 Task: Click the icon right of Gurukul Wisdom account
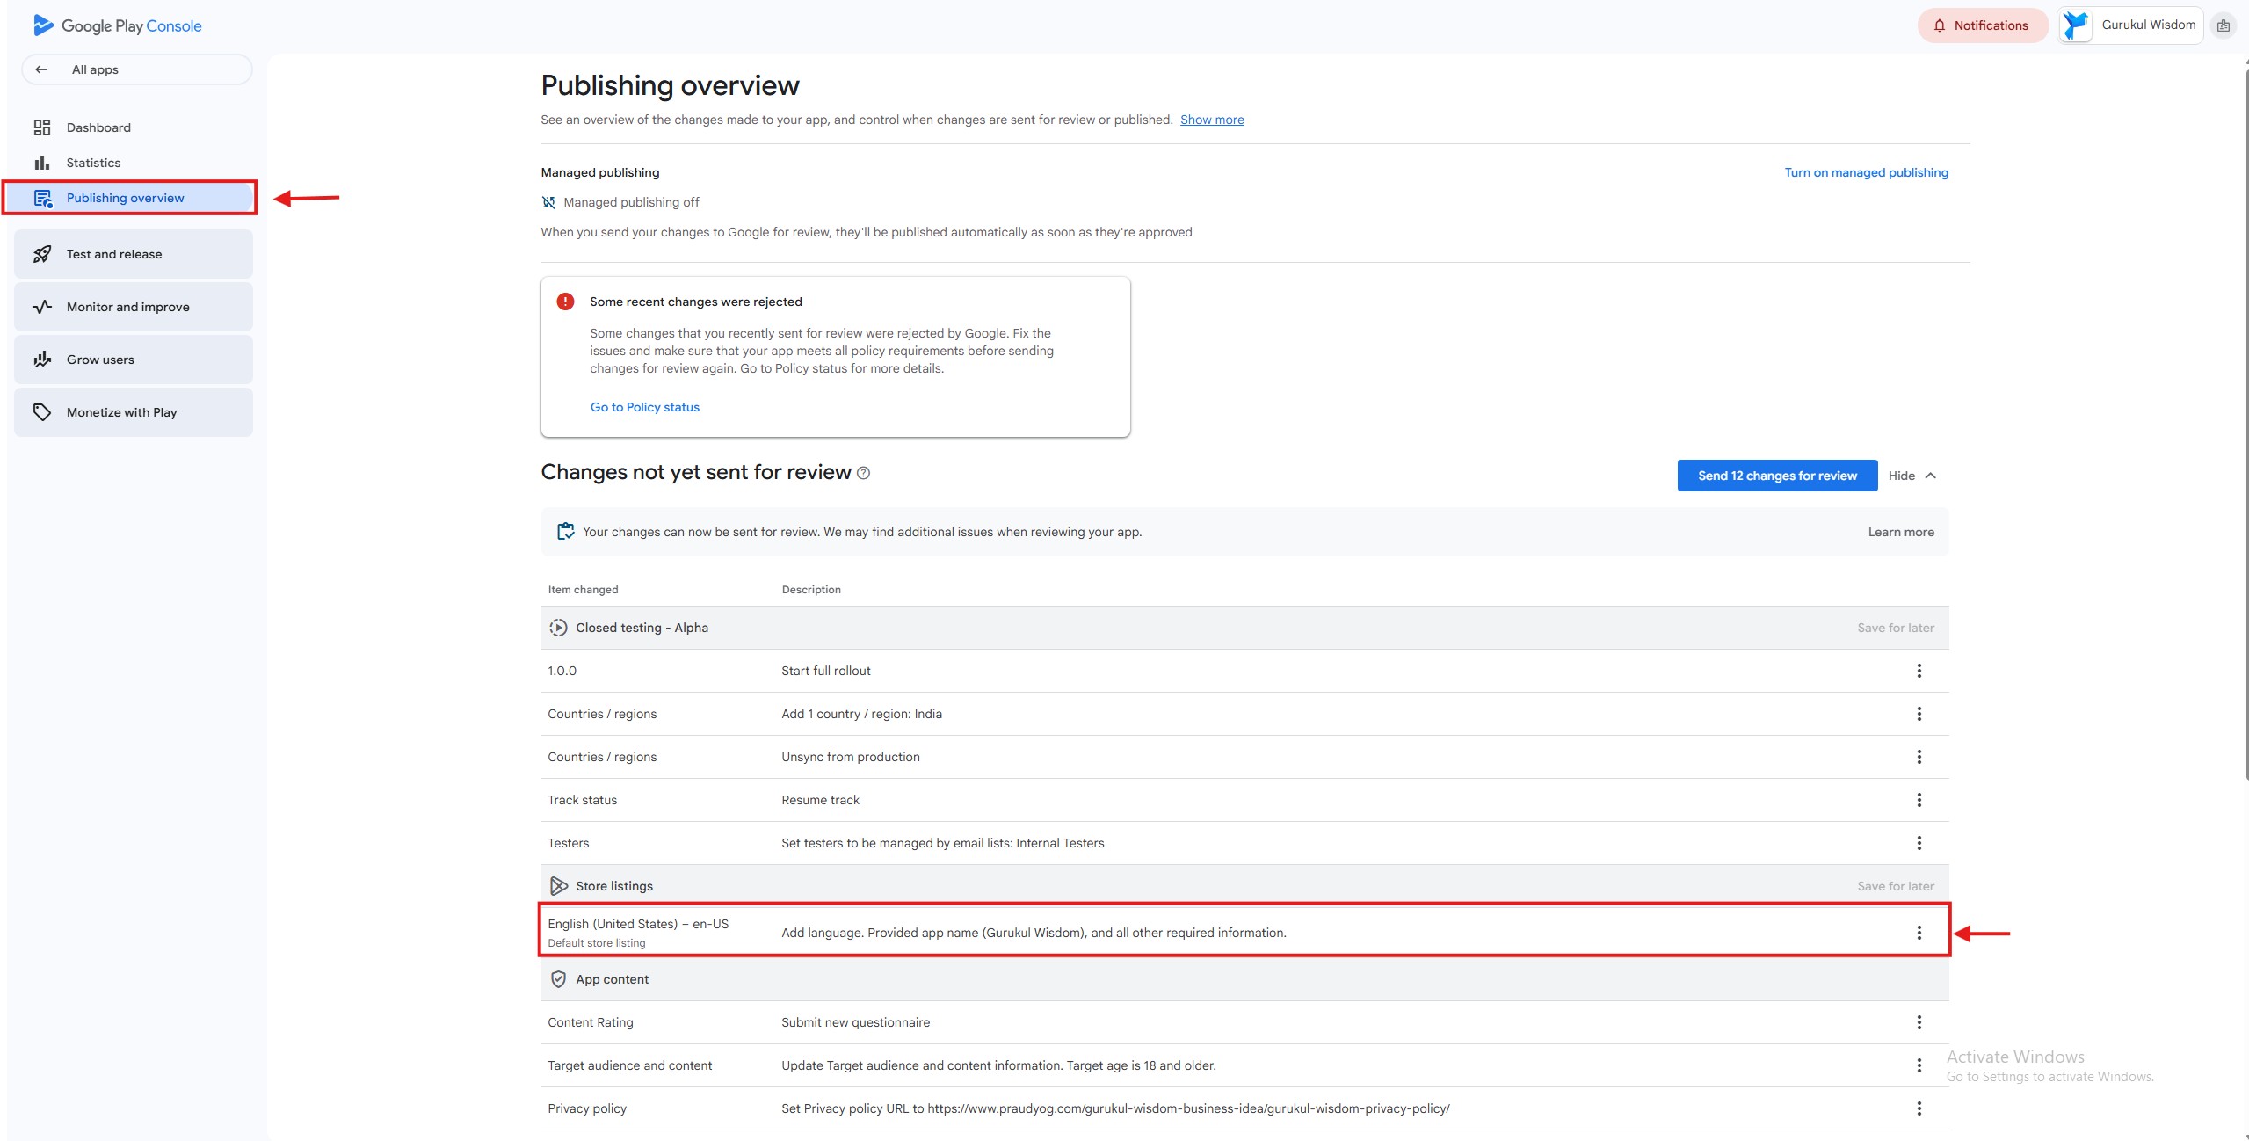[2223, 25]
